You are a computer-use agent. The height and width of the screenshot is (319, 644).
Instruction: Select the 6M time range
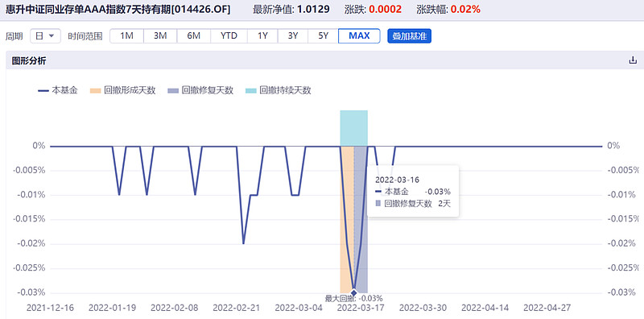pos(194,35)
